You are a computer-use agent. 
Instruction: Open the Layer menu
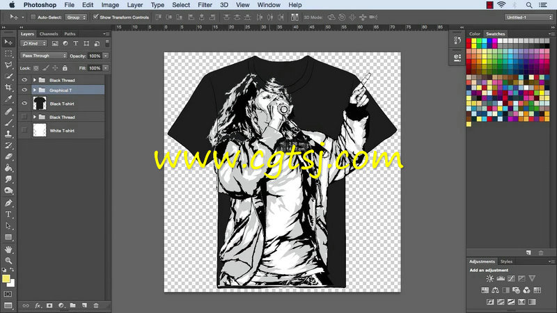tap(135, 5)
